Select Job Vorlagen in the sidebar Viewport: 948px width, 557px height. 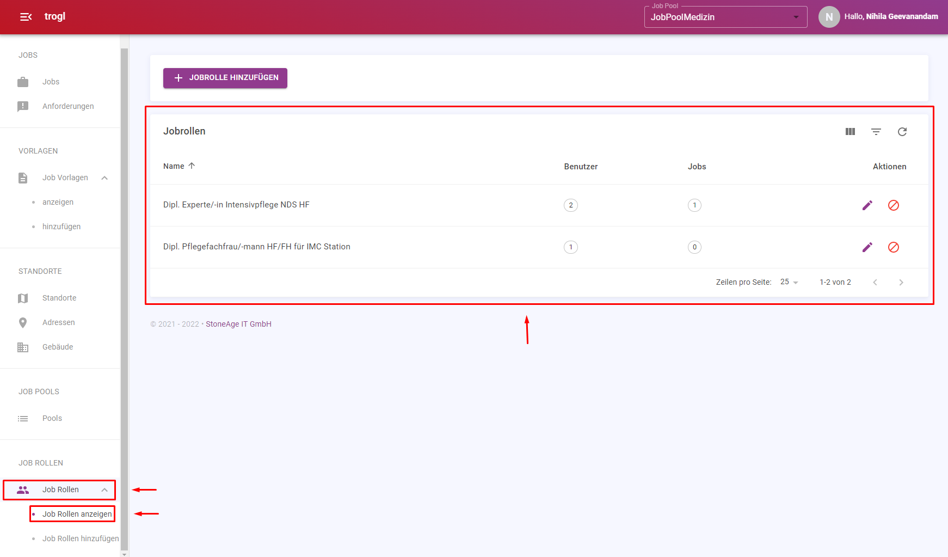pyautogui.click(x=65, y=177)
